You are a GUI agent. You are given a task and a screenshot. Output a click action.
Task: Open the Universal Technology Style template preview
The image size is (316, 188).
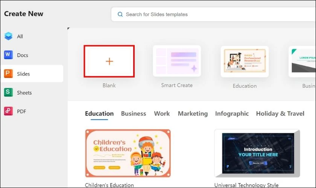point(257,153)
